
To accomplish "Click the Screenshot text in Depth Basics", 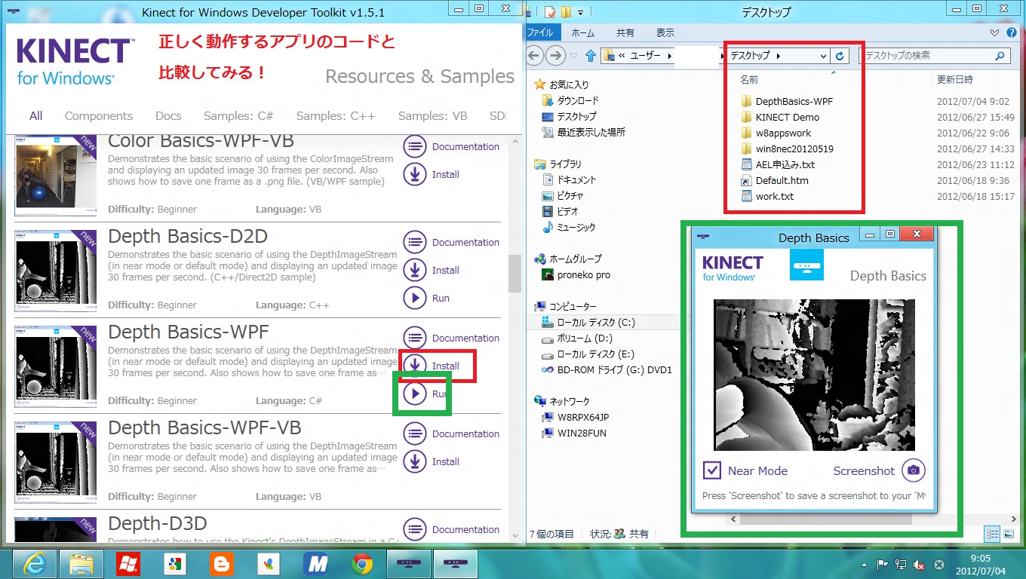I will pos(864,470).
